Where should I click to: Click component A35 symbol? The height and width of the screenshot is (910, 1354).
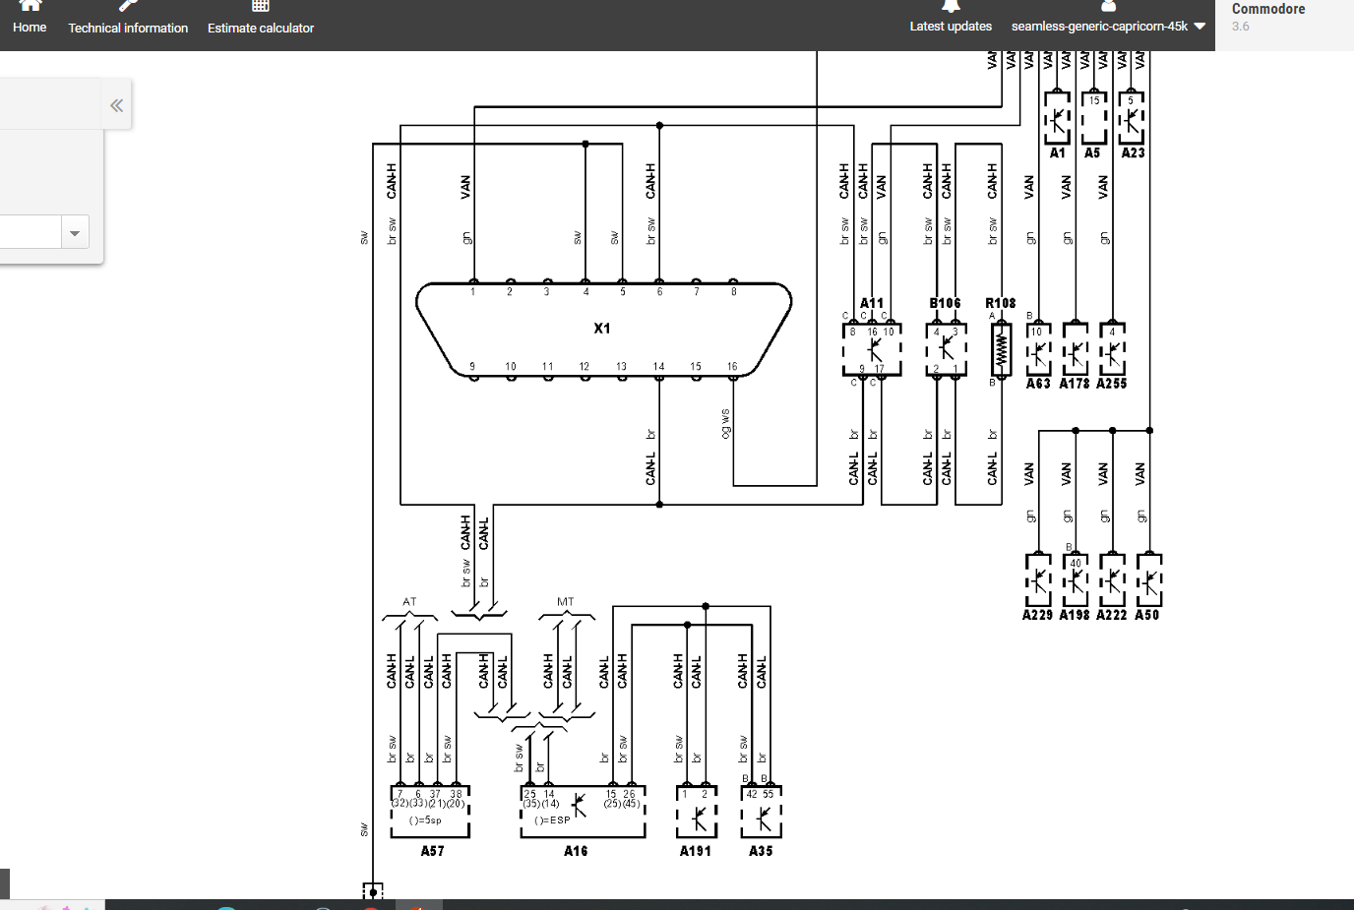(762, 811)
